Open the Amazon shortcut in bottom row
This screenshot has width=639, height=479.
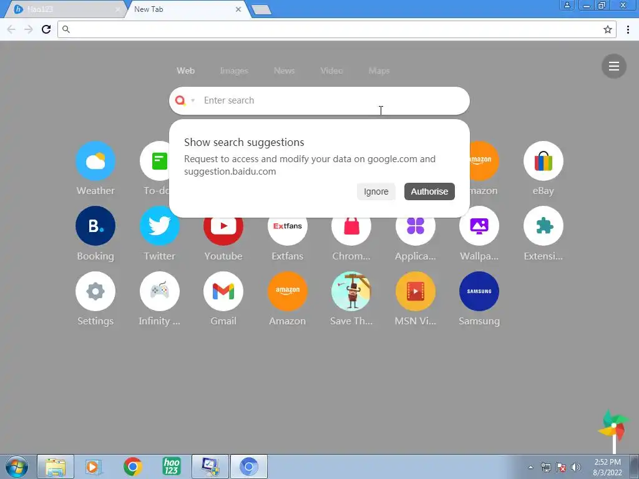(287, 291)
